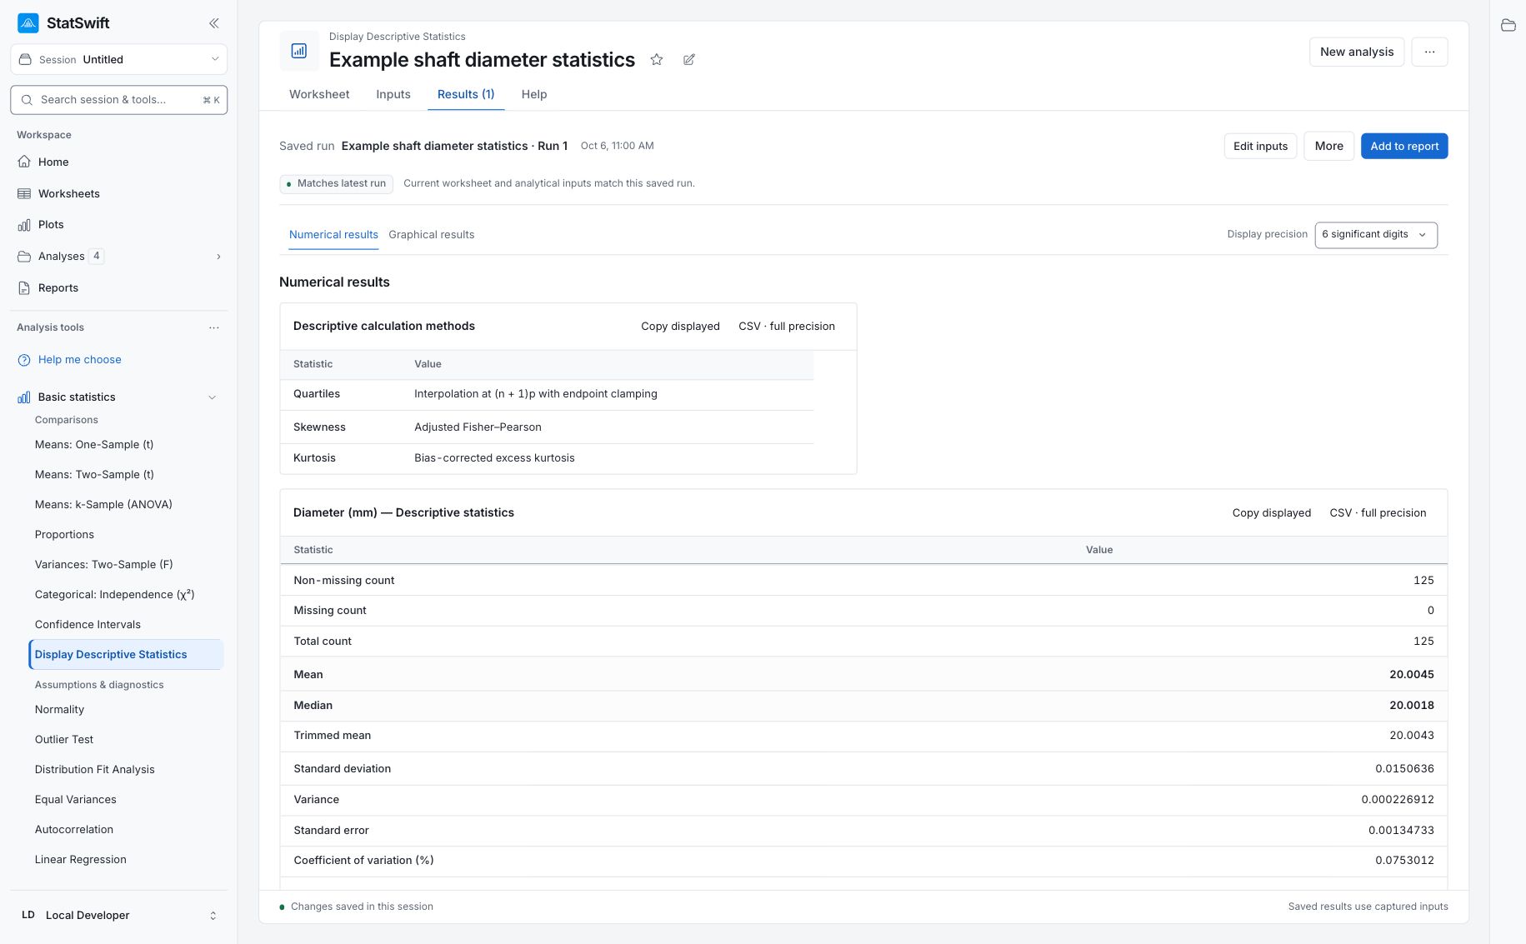Click the Basic statistics chart icon

point(24,397)
